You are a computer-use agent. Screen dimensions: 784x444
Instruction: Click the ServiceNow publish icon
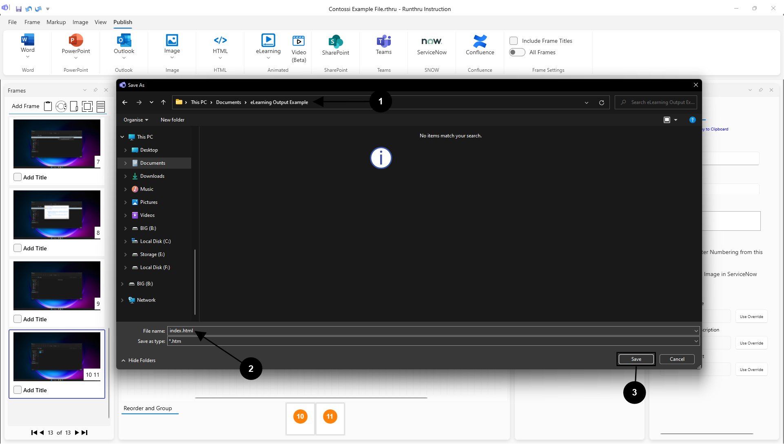pyautogui.click(x=432, y=41)
